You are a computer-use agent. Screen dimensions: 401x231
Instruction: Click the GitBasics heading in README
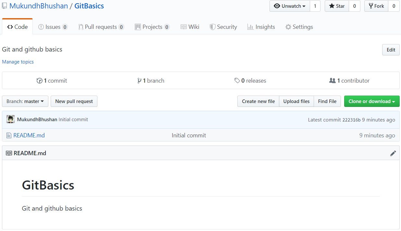(x=48, y=185)
